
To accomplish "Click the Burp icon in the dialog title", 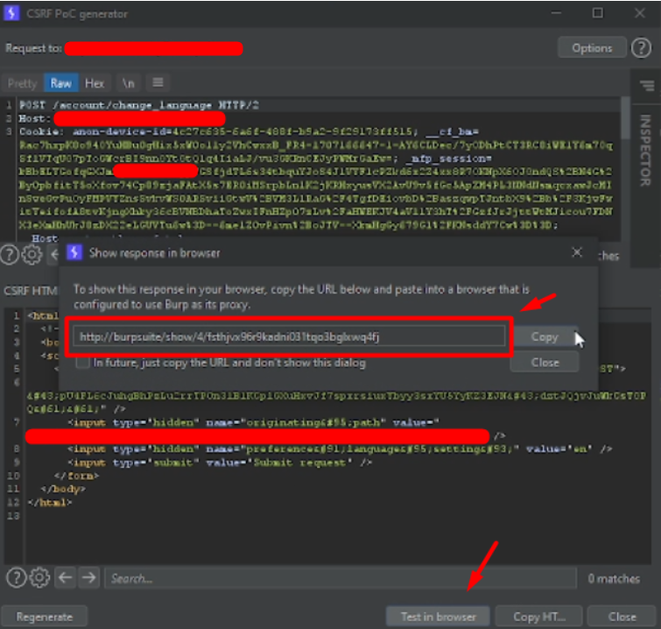I will [x=74, y=252].
